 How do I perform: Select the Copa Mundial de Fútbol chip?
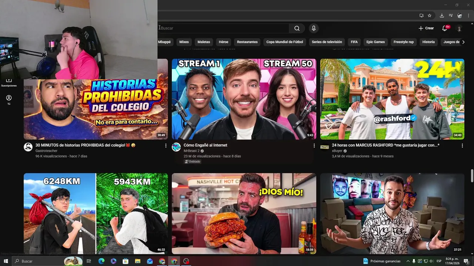click(x=285, y=42)
